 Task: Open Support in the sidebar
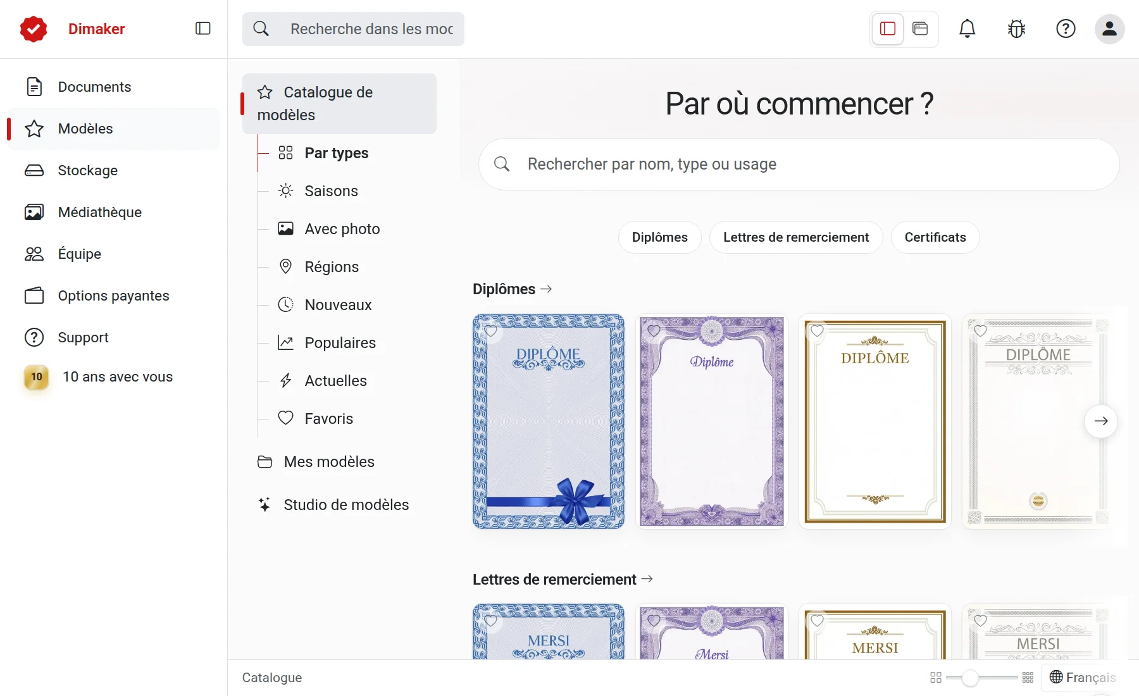coord(113,337)
